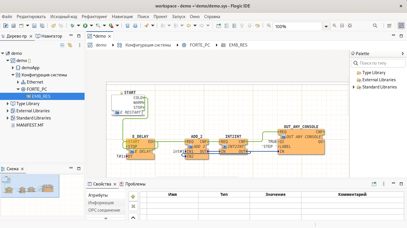The height and width of the screenshot is (228, 407).
Task: Click the Zoom In magnifier icon
Action: (x=334, y=26)
